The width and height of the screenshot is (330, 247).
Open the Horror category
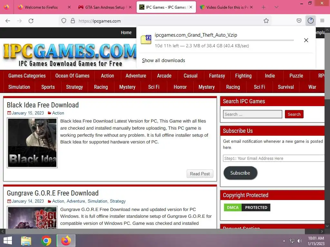(180, 87)
